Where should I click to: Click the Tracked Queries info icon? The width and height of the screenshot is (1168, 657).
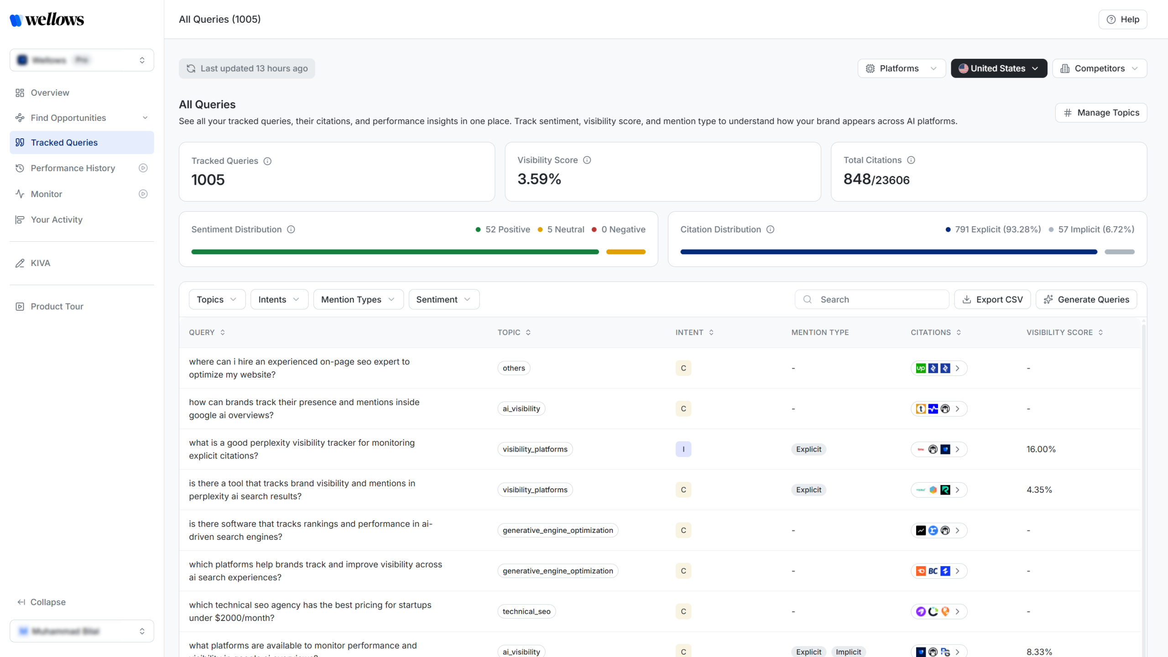[268, 161]
